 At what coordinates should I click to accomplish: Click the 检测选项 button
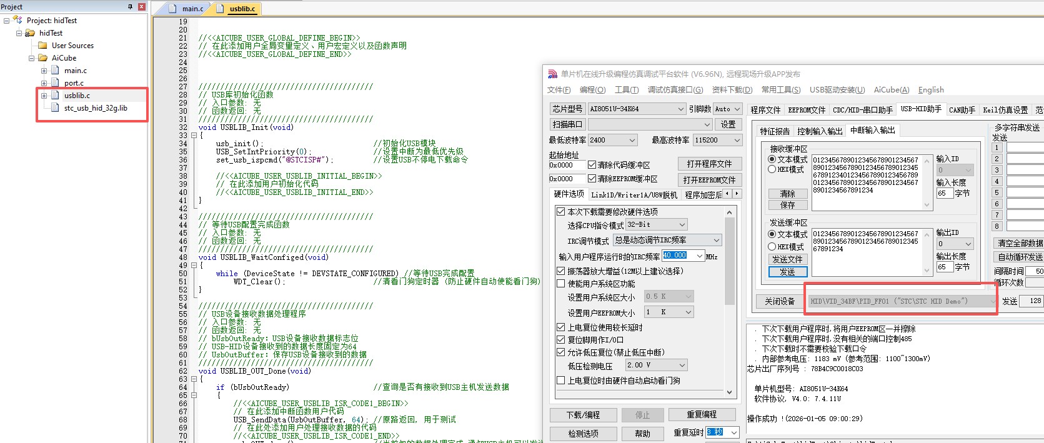click(x=584, y=434)
